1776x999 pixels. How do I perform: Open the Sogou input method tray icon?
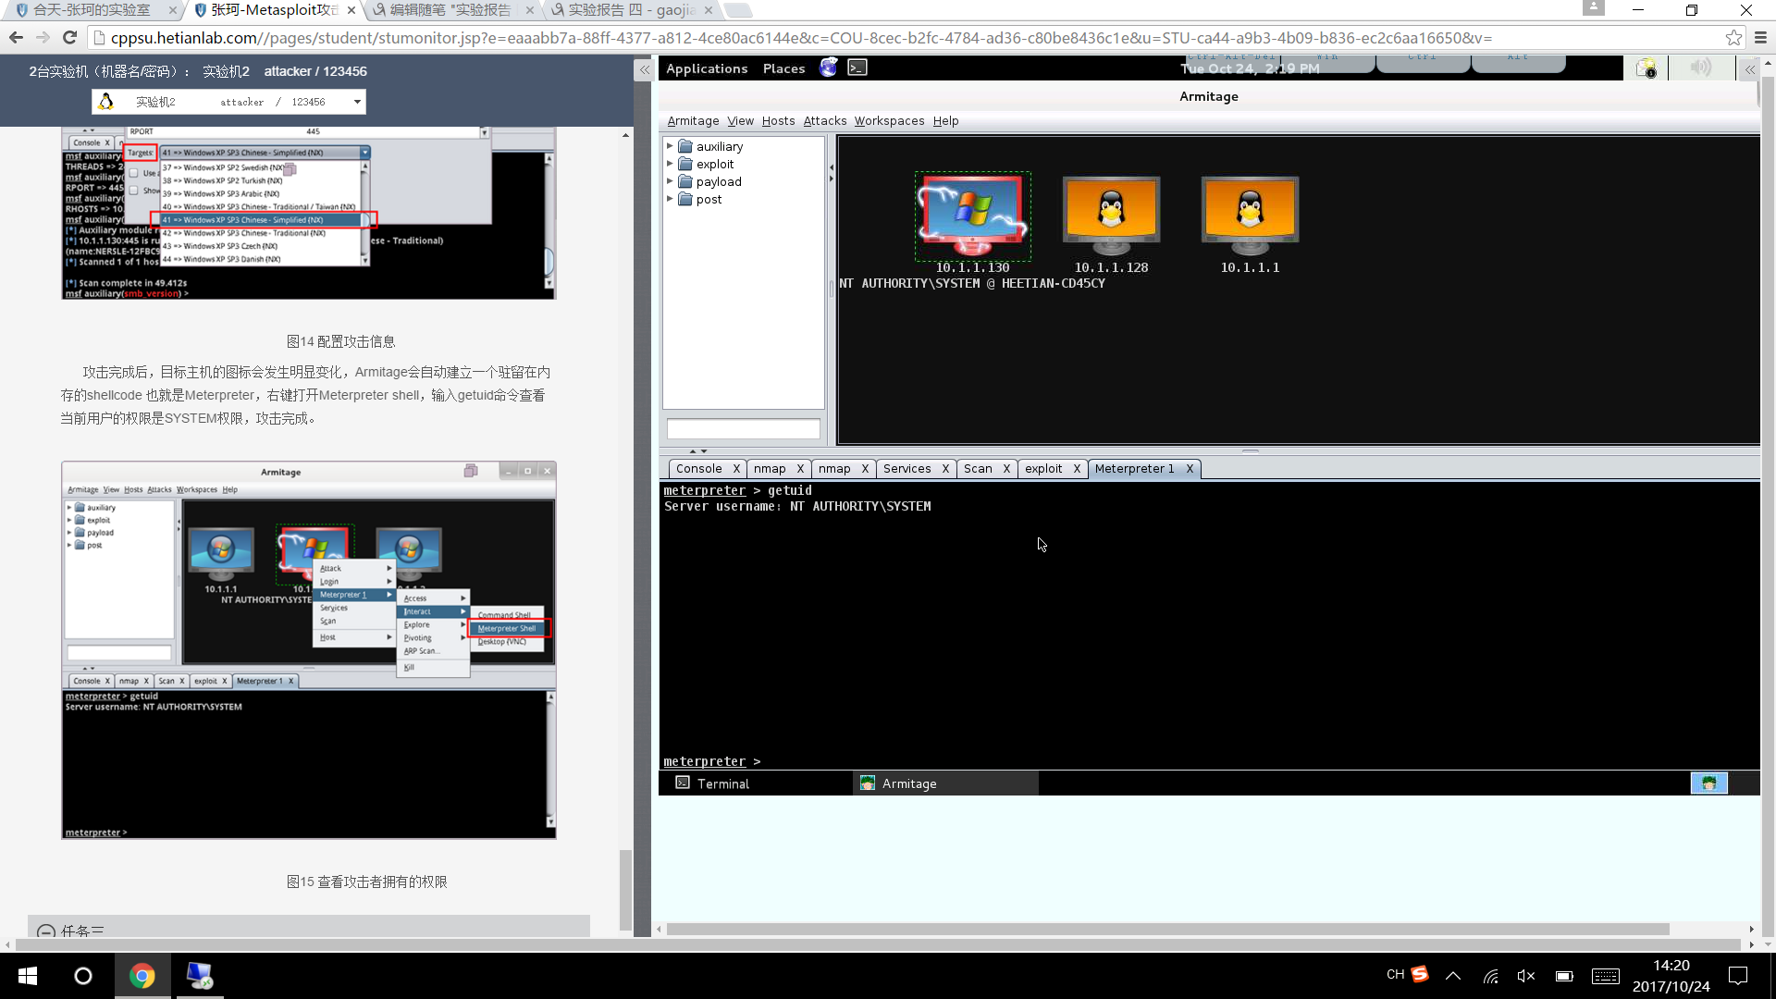1420,974
